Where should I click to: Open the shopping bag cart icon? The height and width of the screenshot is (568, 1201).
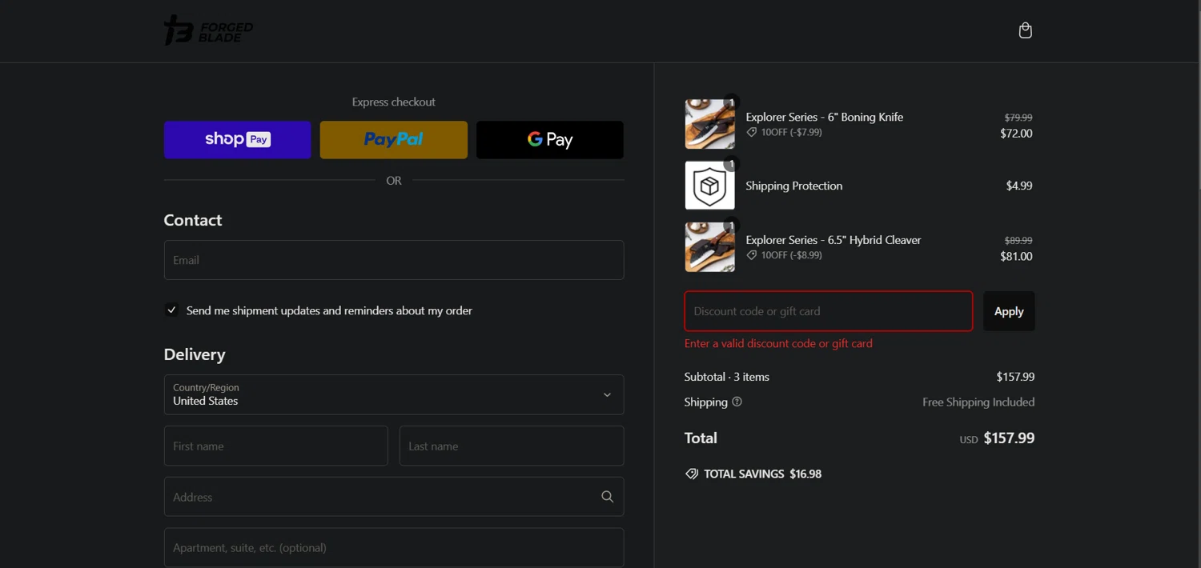1025,30
